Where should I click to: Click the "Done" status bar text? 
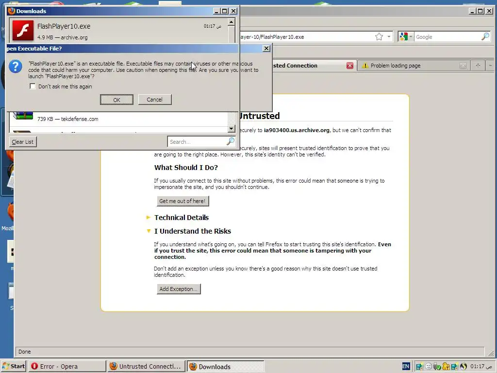(x=24, y=352)
